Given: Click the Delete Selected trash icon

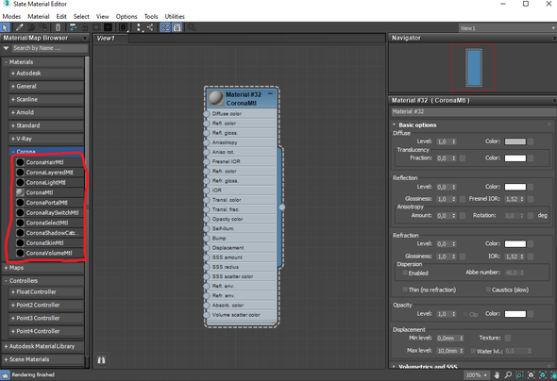Looking at the screenshot, I should pos(58,27).
